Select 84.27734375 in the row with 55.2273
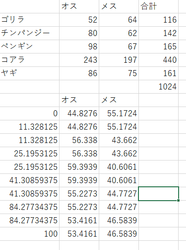Viewport: 186px width, 250px height. (x=30, y=208)
